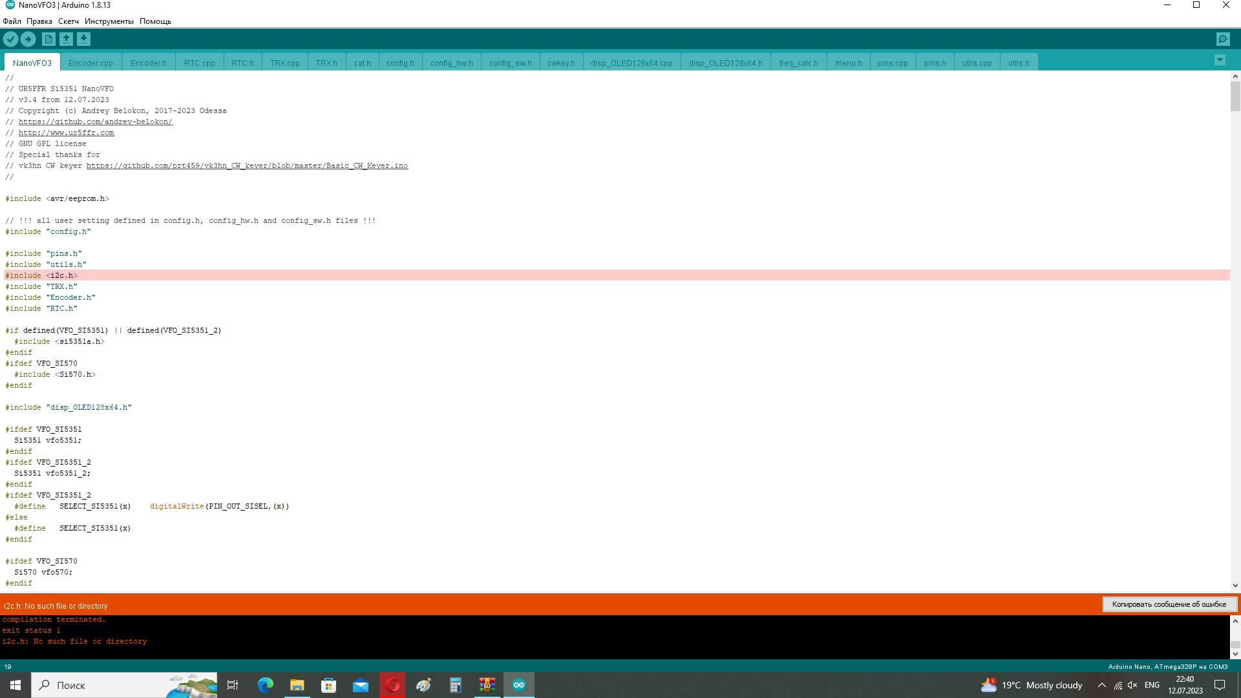
Task: Show hidden system tray icons chevron
Action: tap(1102, 685)
